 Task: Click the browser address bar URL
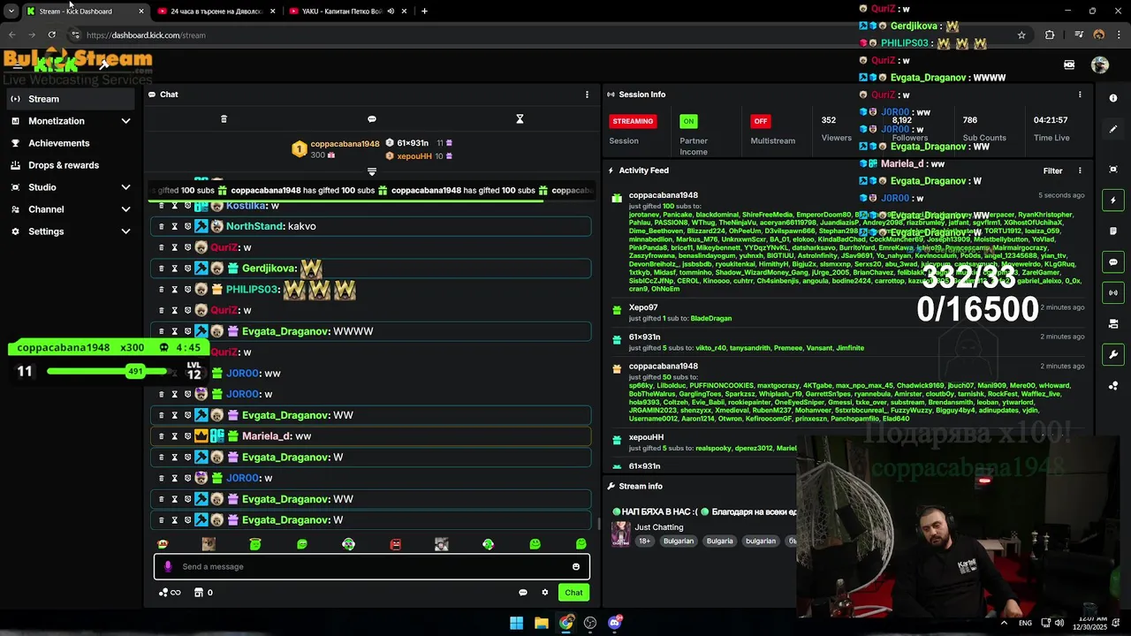[x=146, y=35]
